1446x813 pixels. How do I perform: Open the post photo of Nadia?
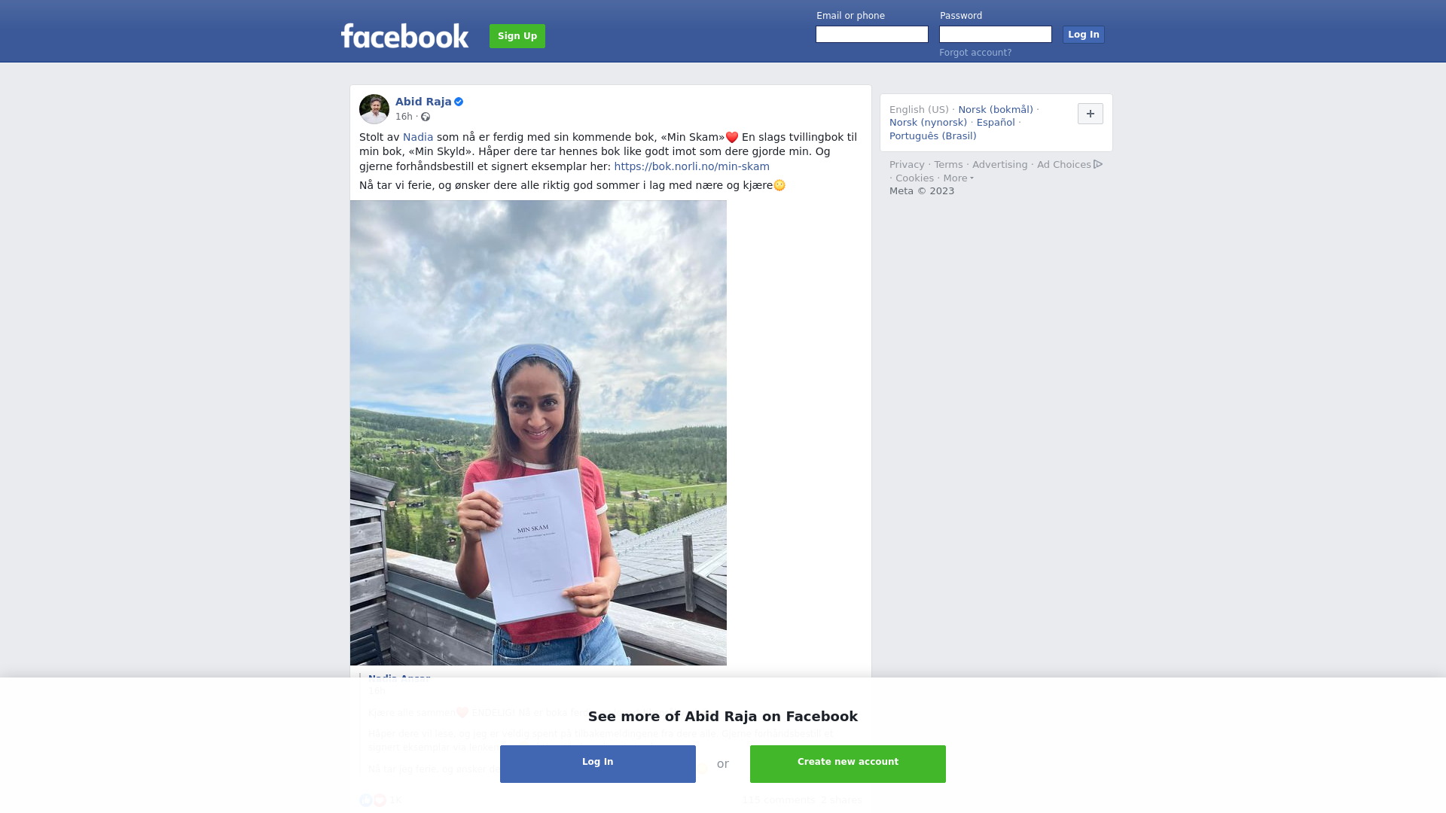point(538,433)
